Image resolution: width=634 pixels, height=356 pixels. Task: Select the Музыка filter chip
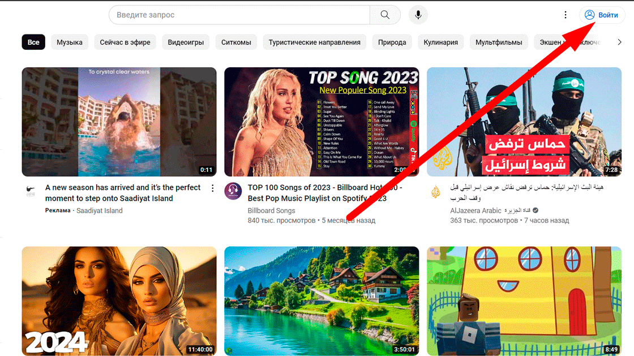(70, 42)
